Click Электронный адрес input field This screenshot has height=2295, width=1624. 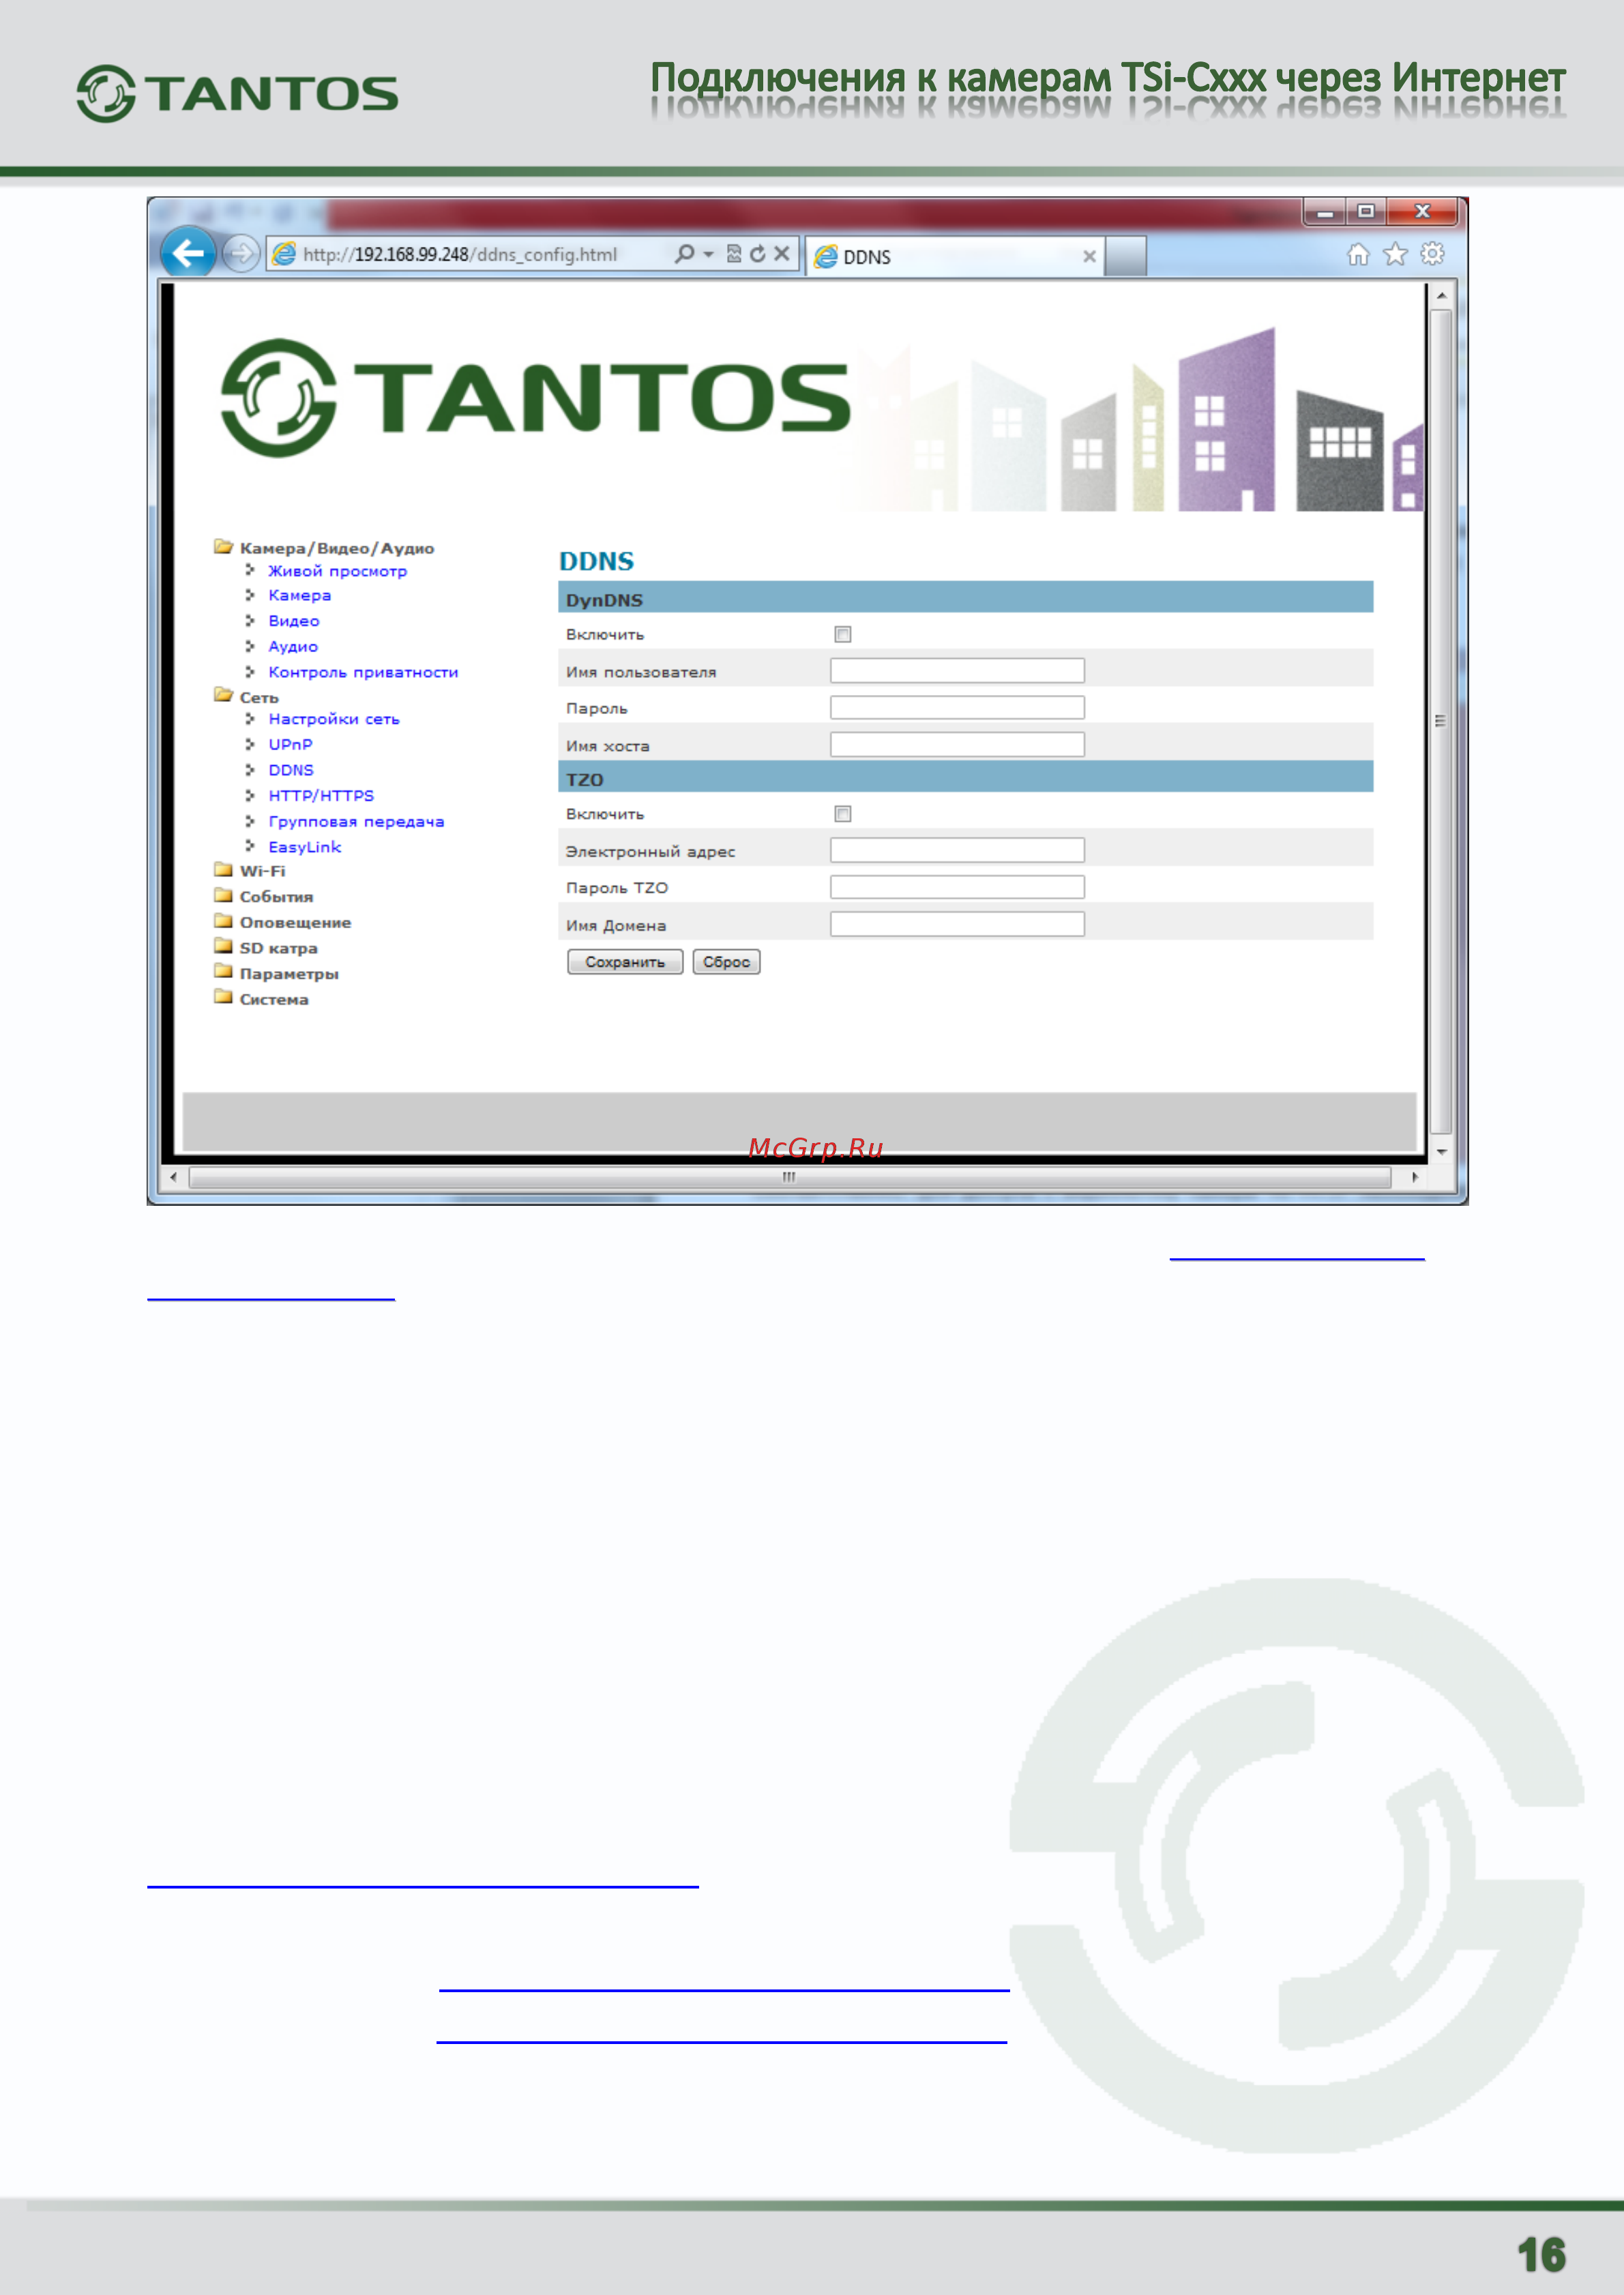[x=957, y=850]
